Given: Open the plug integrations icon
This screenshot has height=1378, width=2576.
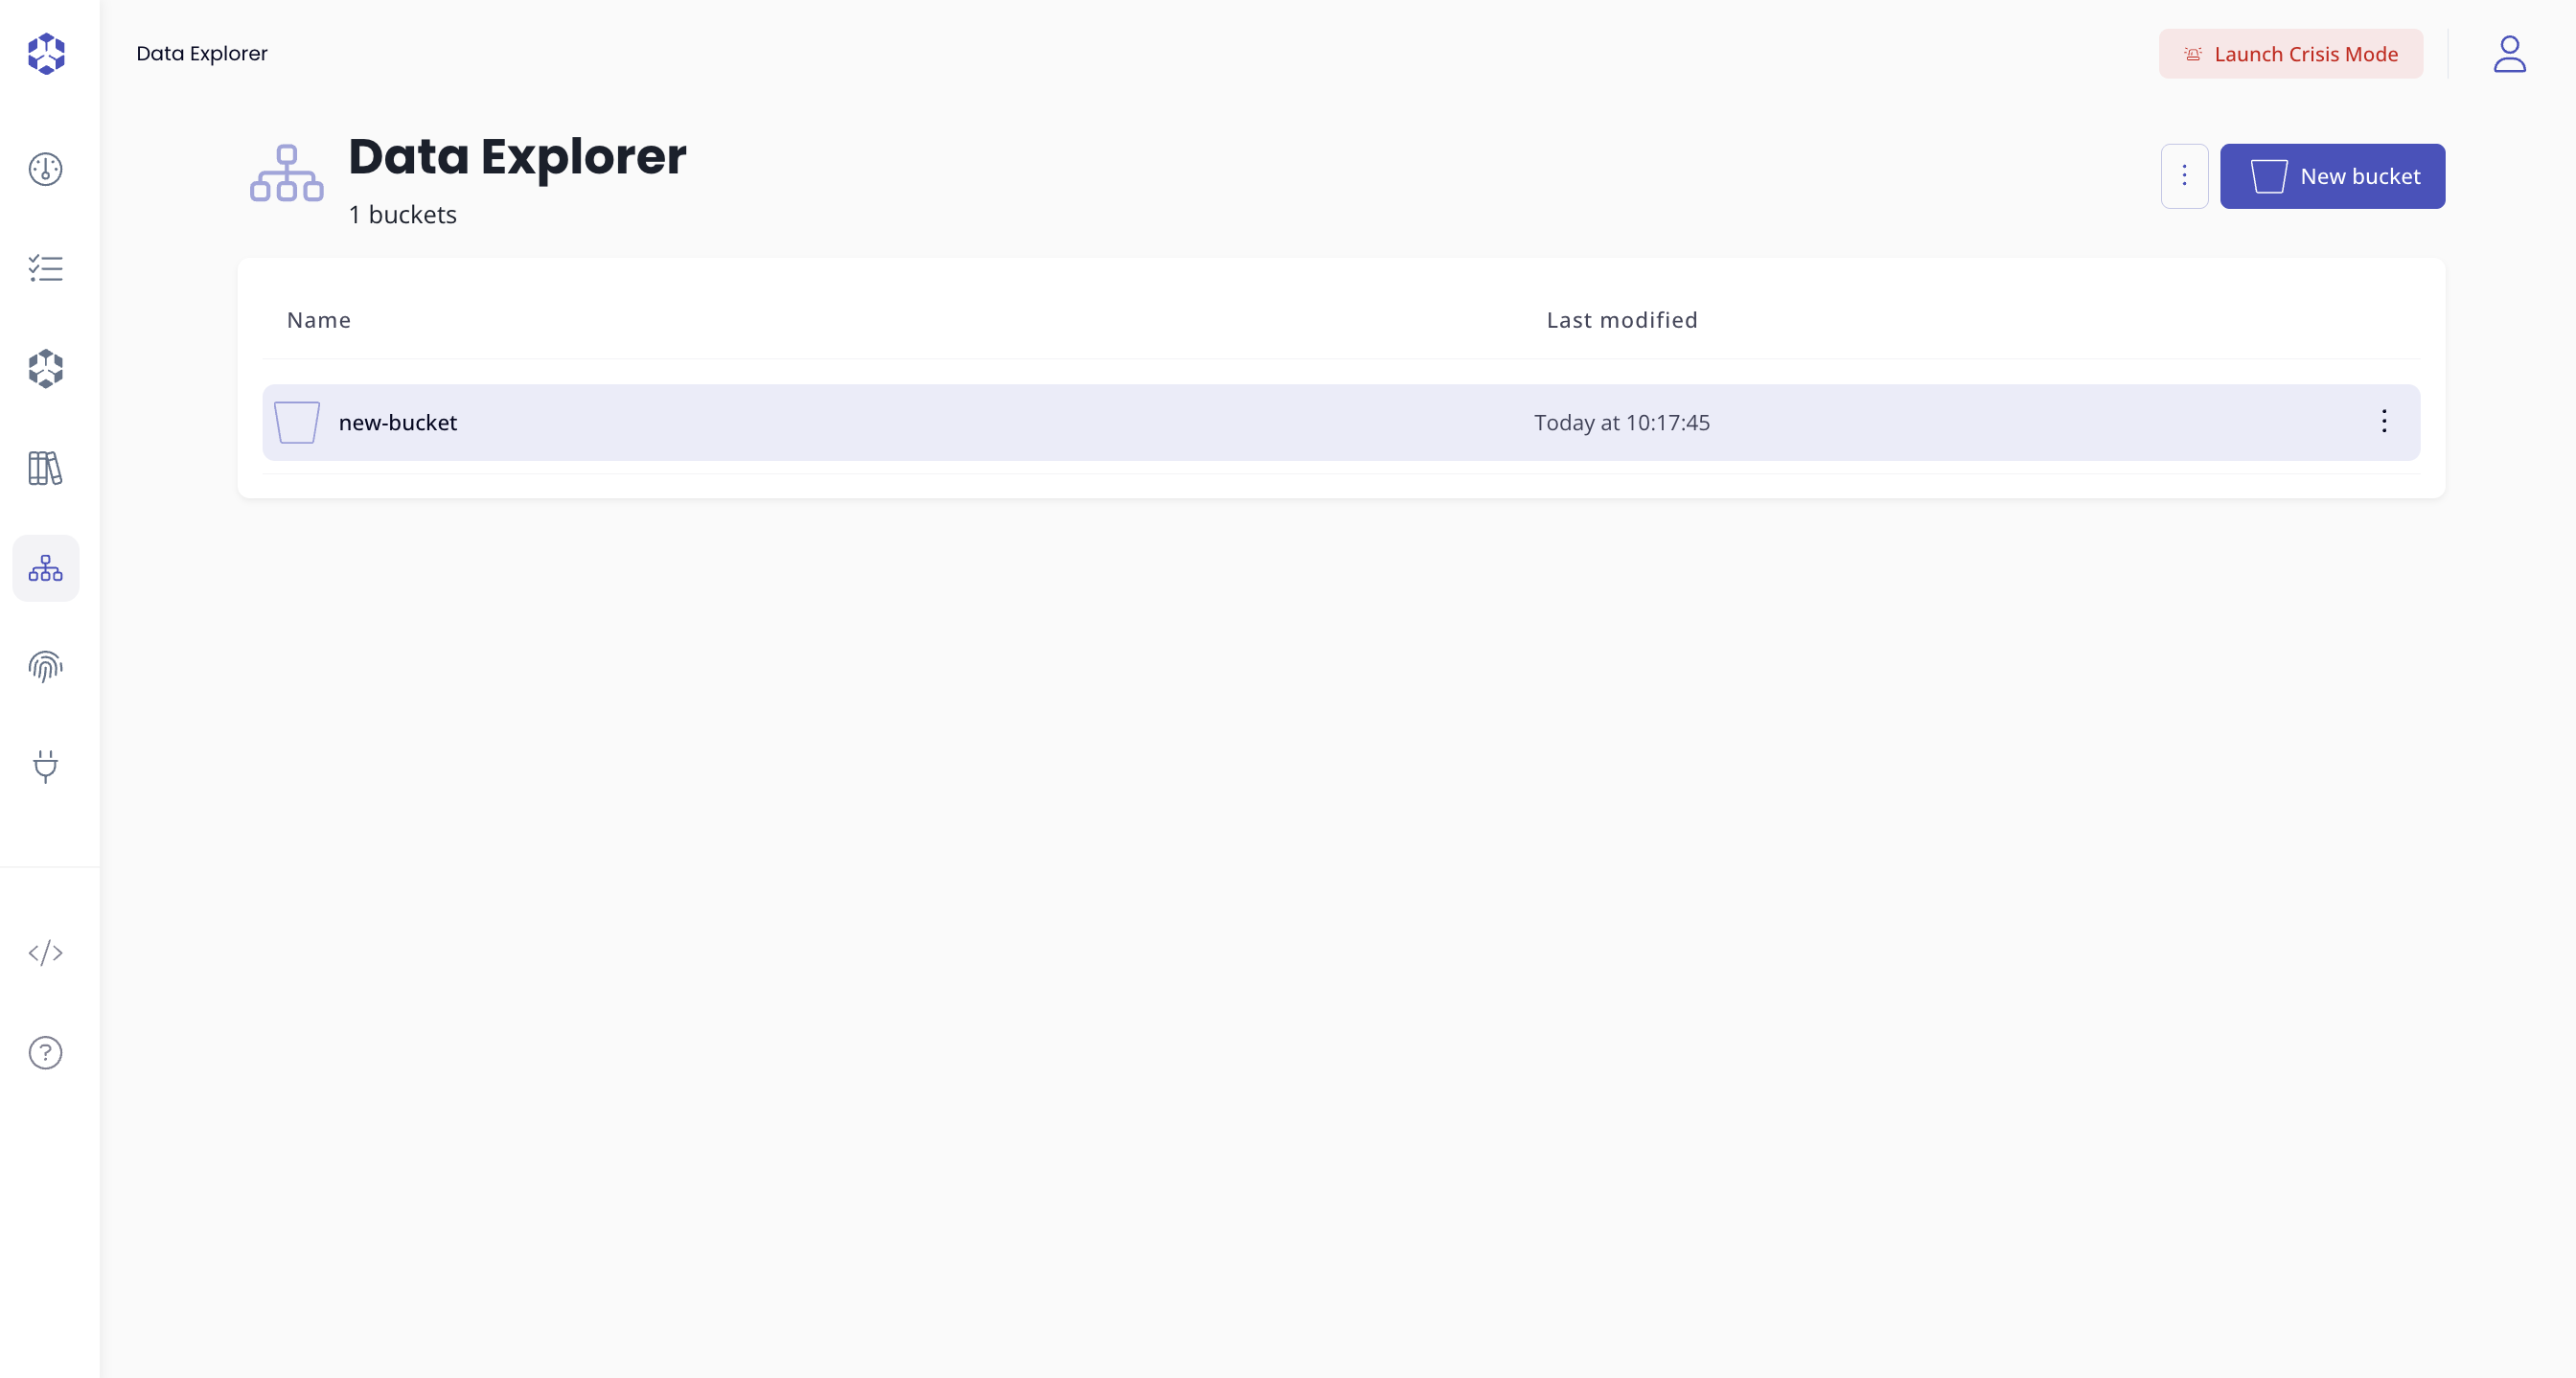Looking at the screenshot, I should [46, 766].
